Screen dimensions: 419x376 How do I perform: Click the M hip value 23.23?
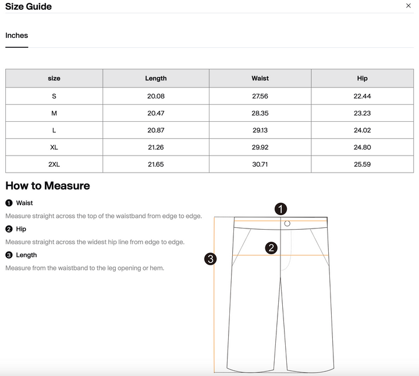pos(363,113)
